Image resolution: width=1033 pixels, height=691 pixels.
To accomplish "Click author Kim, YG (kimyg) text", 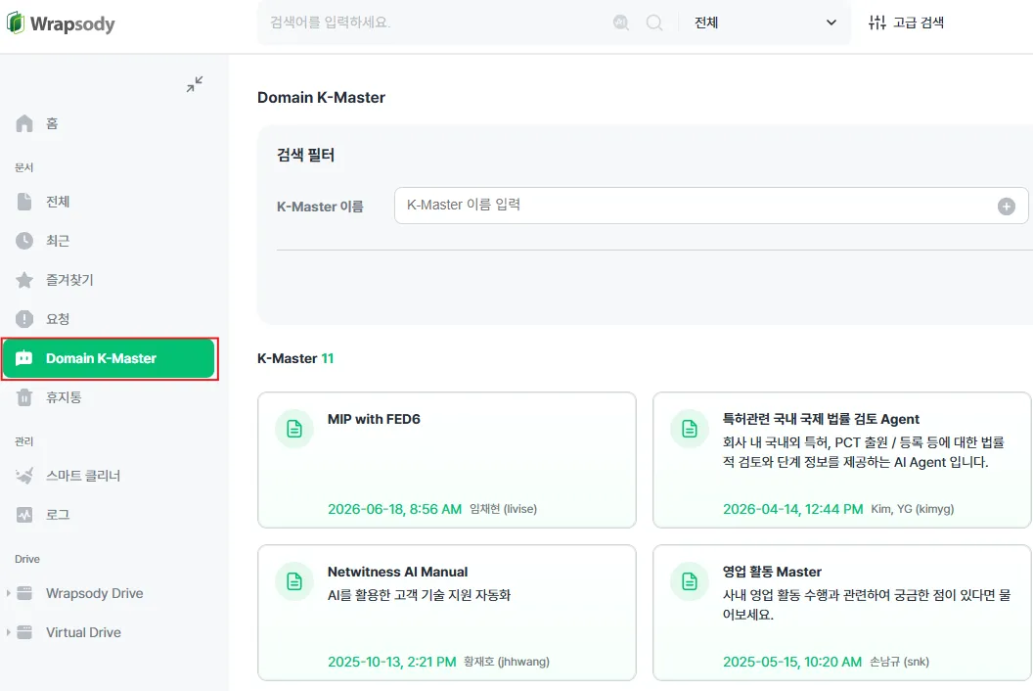I will pos(913,509).
